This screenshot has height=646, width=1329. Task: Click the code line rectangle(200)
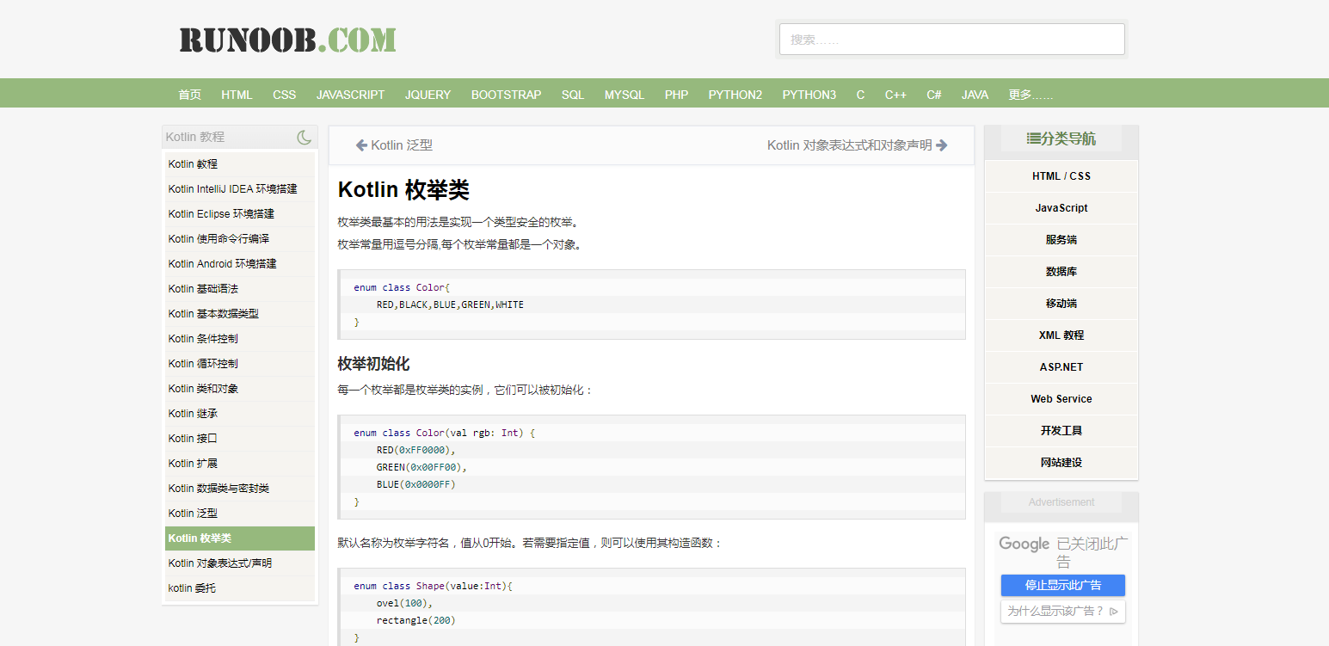416,620
